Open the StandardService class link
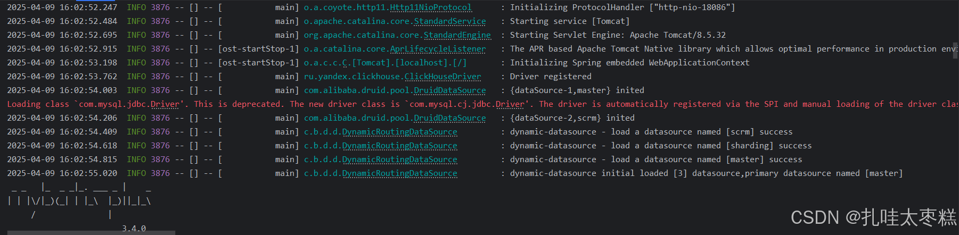The height and width of the screenshot is (235, 959). click(x=450, y=21)
